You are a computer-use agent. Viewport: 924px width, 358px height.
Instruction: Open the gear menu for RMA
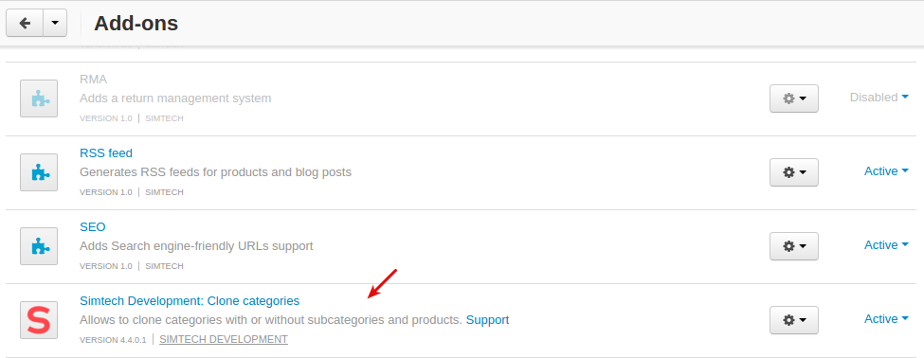[794, 98]
